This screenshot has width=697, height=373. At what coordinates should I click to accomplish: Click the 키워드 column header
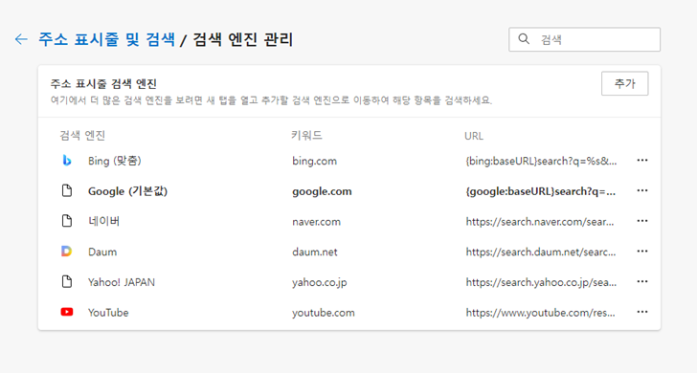click(306, 136)
